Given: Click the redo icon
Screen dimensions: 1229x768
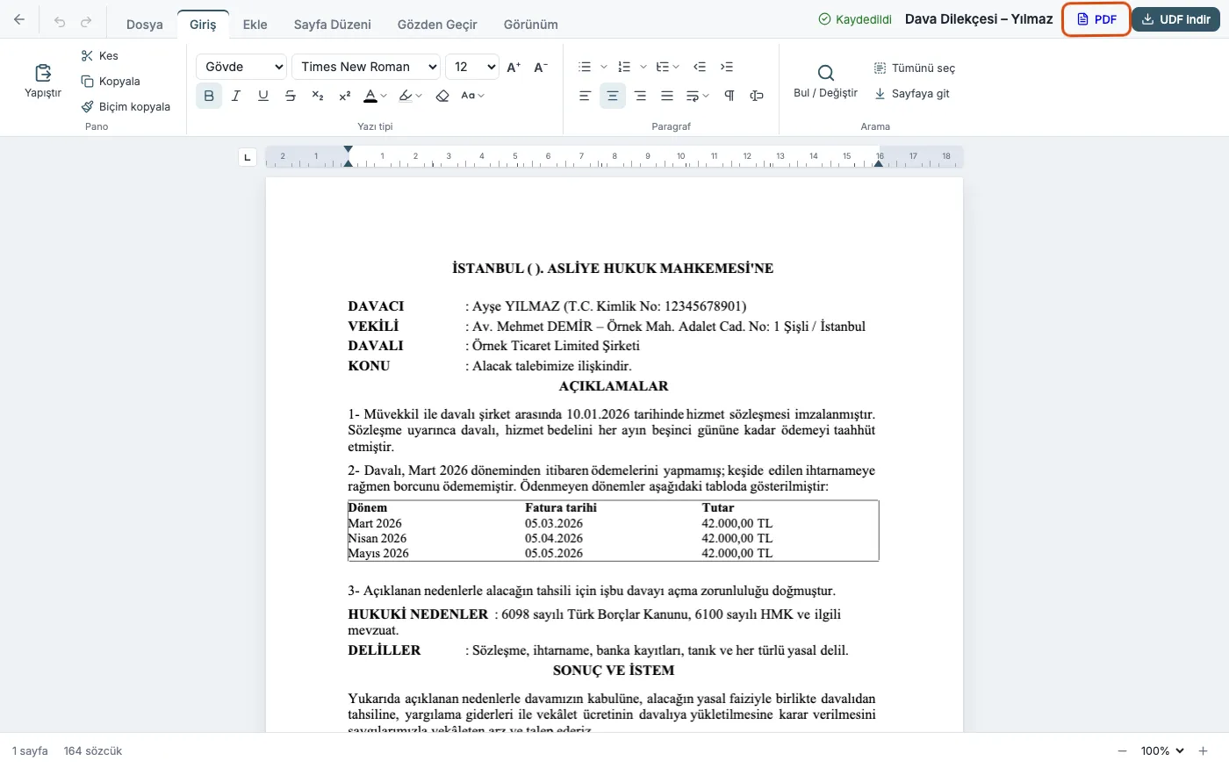Looking at the screenshot, I should tap(86, 22).
